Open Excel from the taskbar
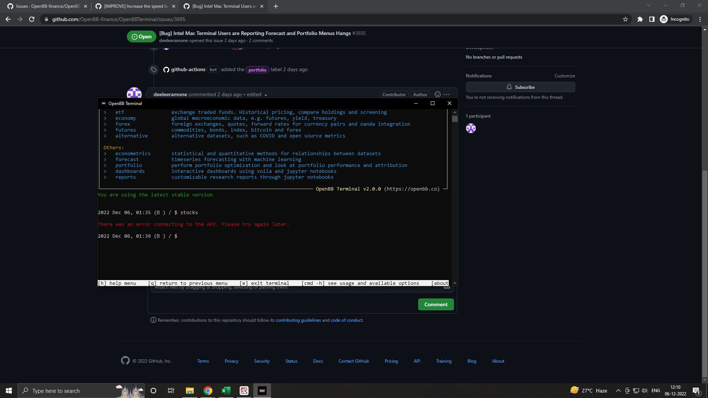 (x=226, y=390)
